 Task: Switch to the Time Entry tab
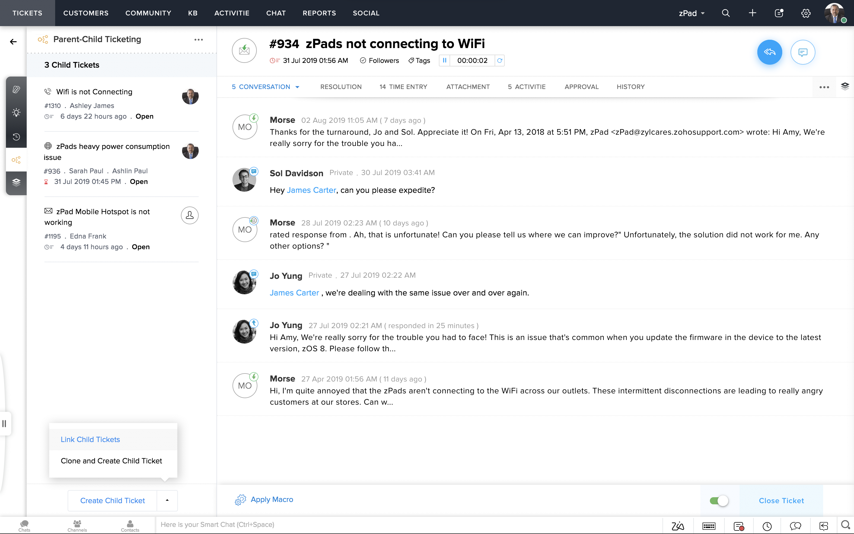pos(403,87)
